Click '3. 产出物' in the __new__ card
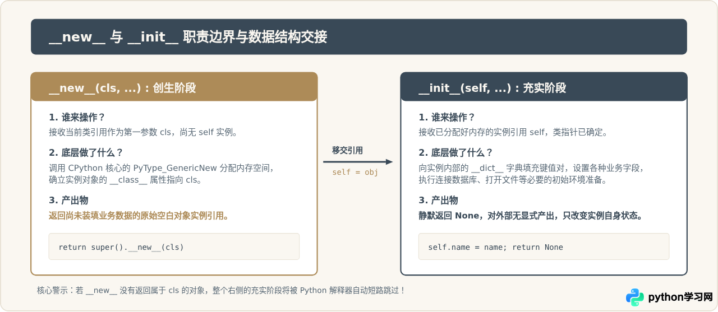Image resolution: width=718 pixels, height=312 pixels. click(x=68, y=201)
